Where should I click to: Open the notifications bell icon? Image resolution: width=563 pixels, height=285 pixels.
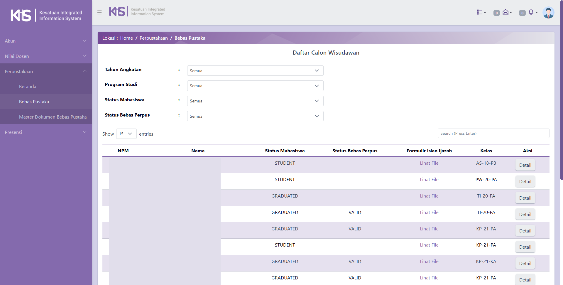[x=532, y=12]
